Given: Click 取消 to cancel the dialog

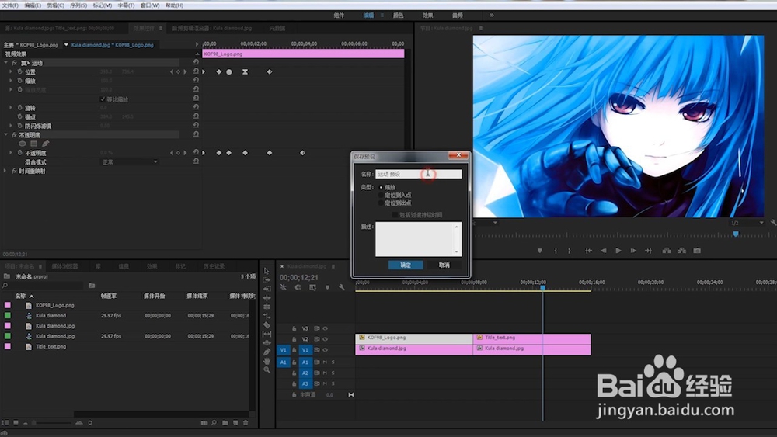Looking at the screenshot, I should coord(444,265).
